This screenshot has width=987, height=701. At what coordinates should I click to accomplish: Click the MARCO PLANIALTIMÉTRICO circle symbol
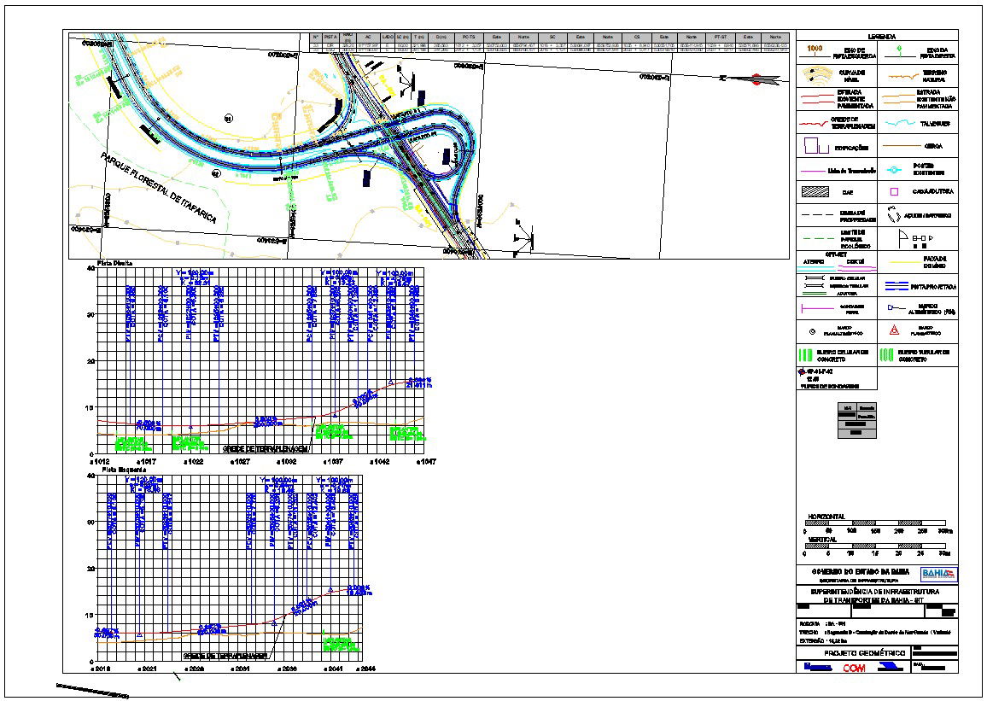811,331
